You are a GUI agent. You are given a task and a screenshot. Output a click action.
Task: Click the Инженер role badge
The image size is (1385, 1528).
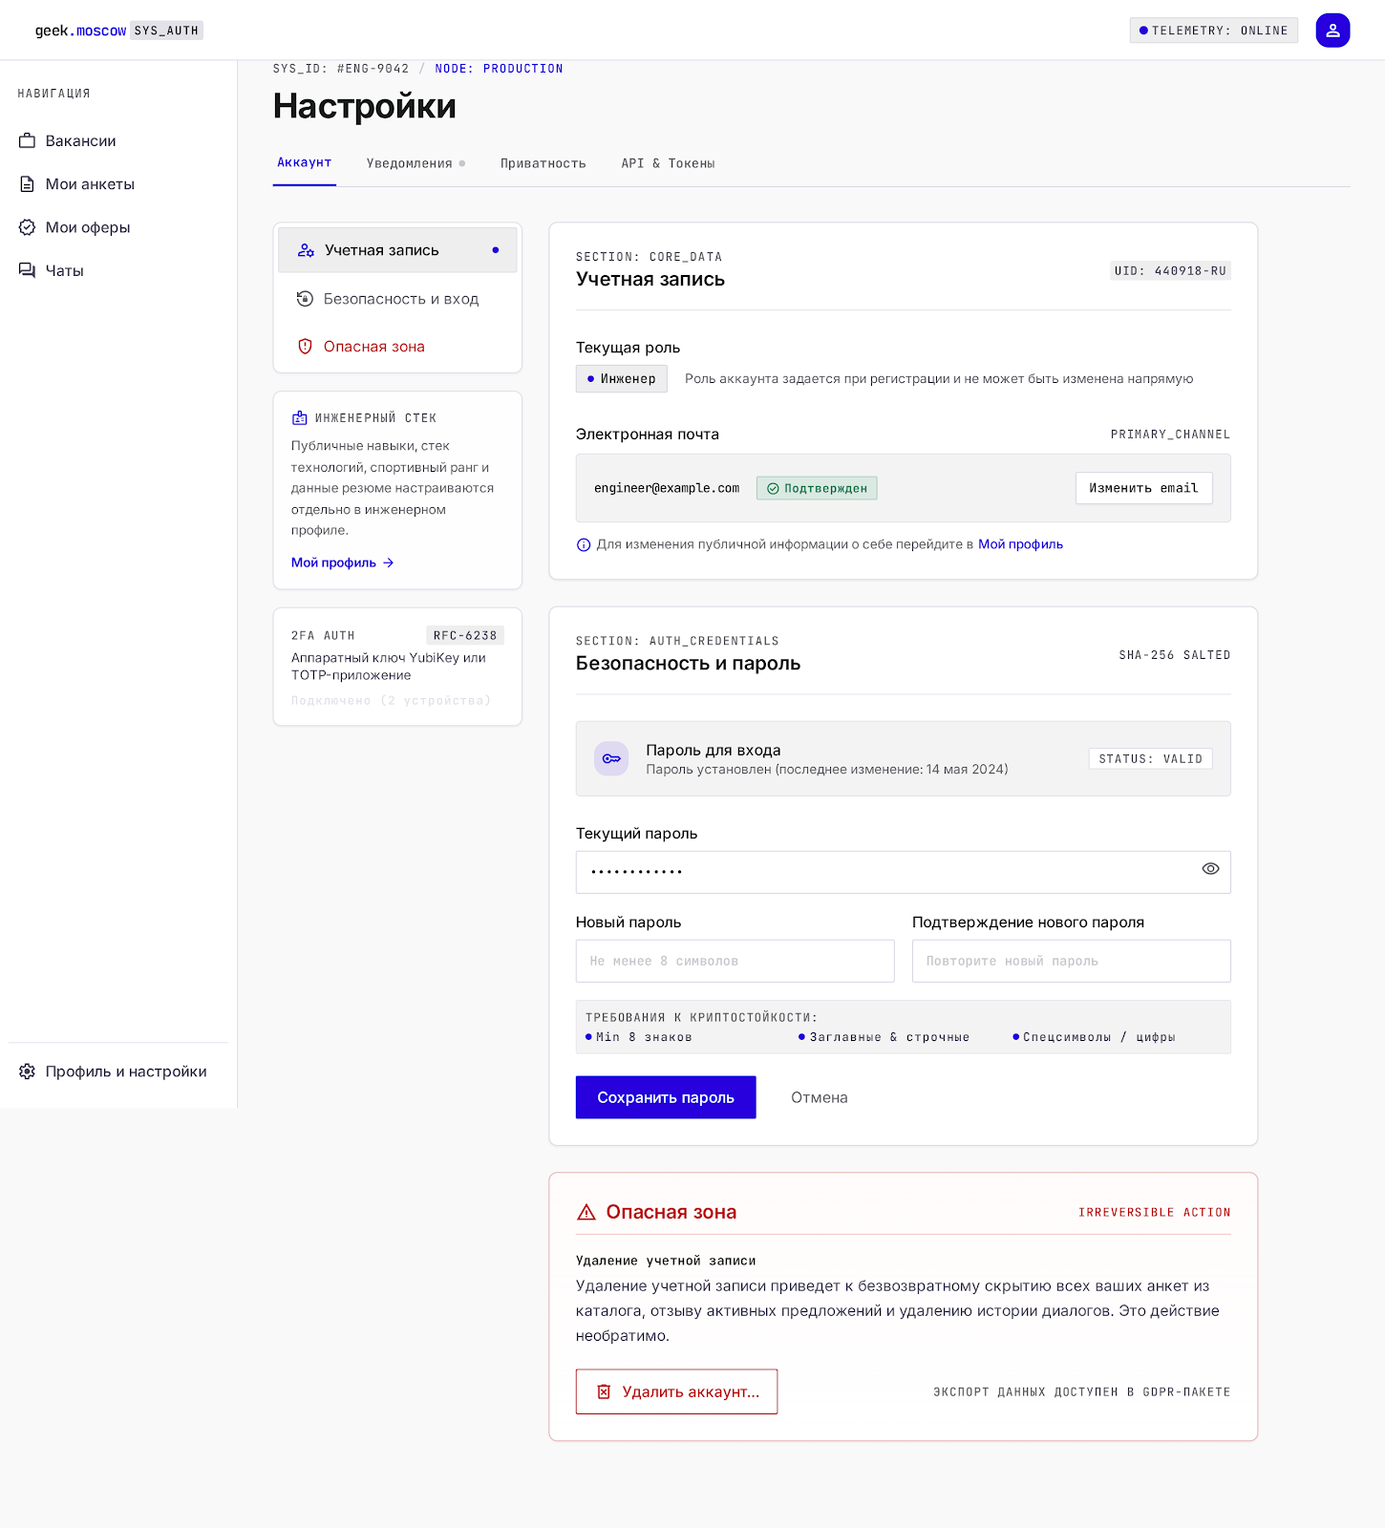[621, 379]
